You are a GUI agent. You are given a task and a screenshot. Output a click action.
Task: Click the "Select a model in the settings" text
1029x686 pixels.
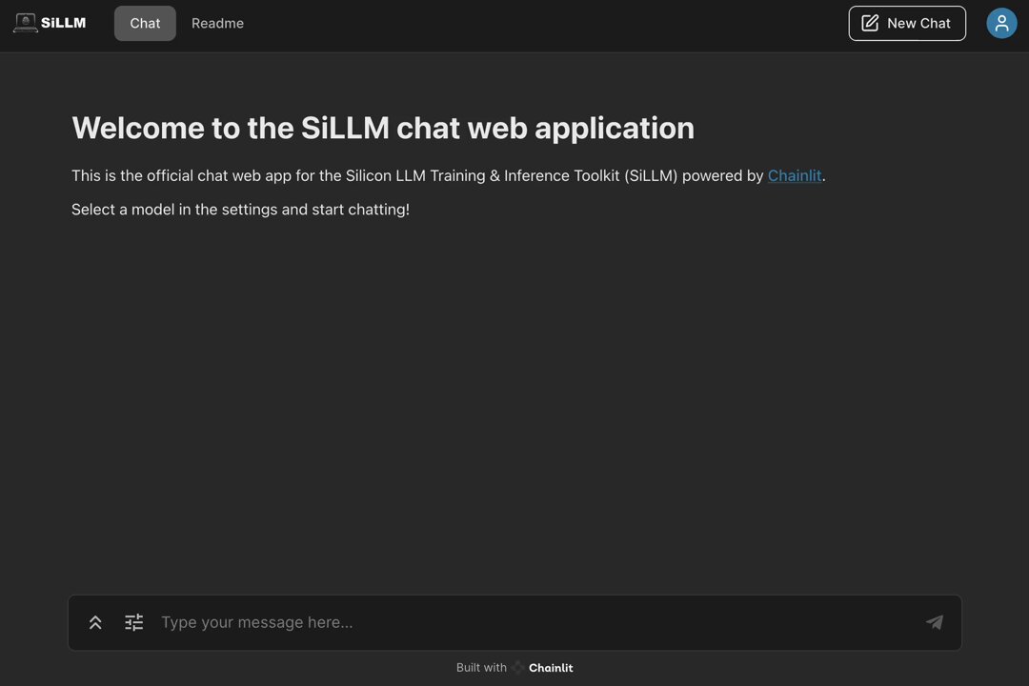pyautogui.click(x=240, y=210)
